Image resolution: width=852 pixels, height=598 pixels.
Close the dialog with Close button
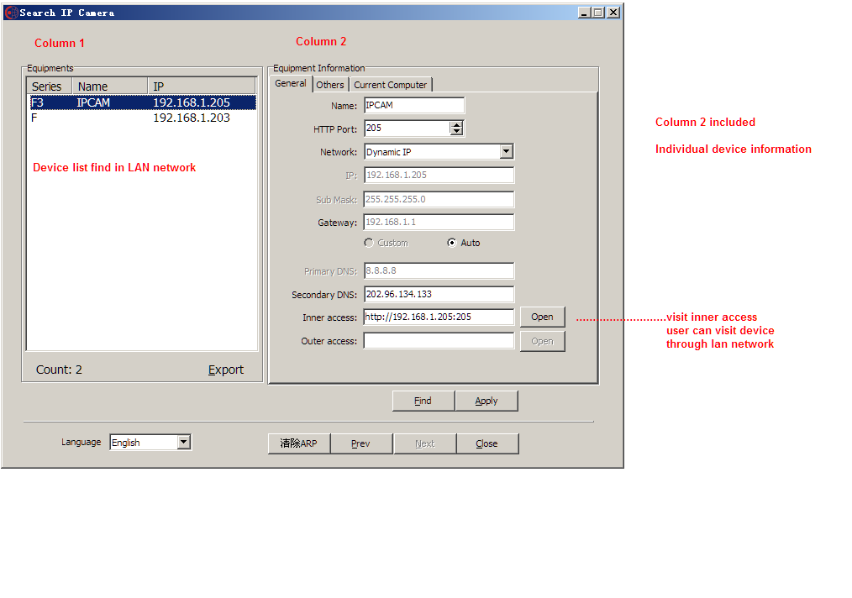point(486,443)
